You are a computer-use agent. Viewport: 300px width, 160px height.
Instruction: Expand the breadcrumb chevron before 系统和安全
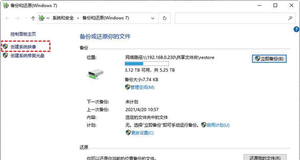[48, 18]
